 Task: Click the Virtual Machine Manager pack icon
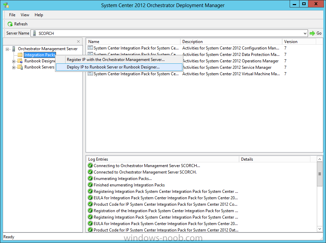coord(90,74)
